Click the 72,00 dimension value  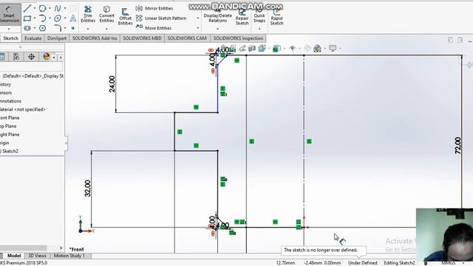tap(457, 146)
